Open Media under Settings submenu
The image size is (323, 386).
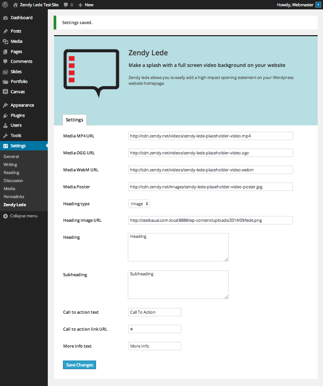tap(9, 189)
